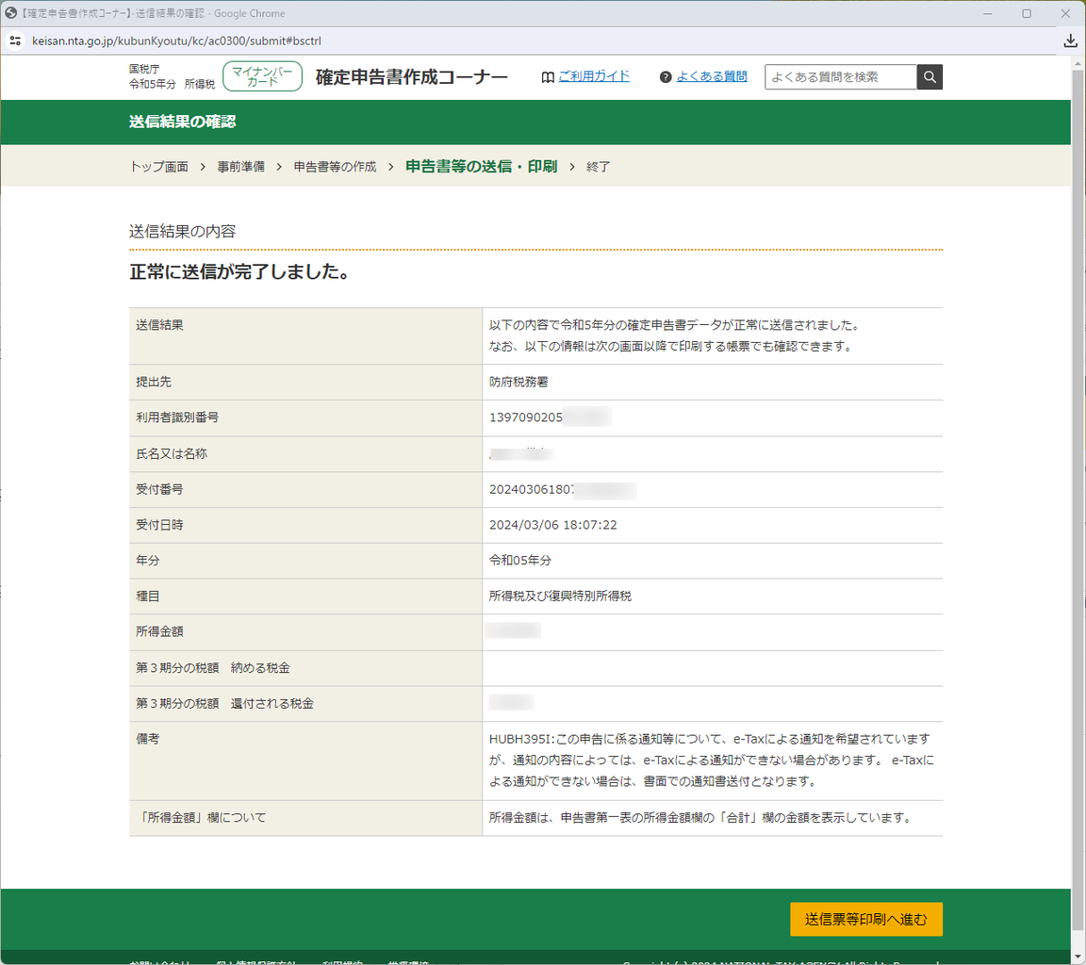Select 終了 breadcrumb step

599,166
